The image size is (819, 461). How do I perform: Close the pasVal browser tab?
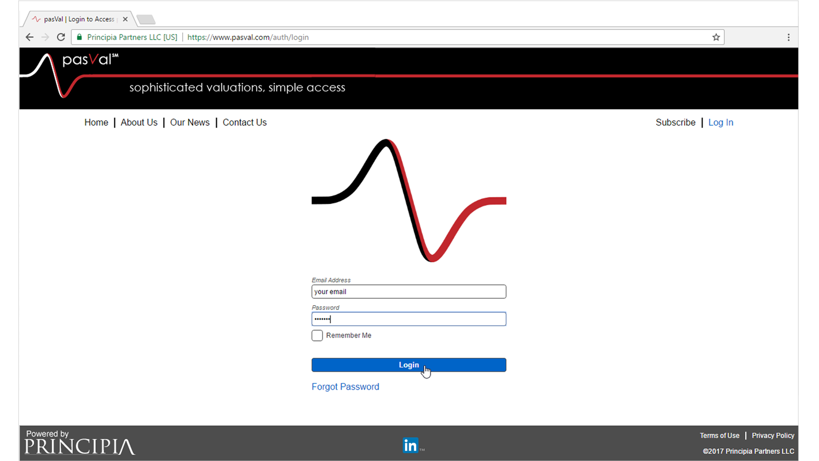pos(125,19)
